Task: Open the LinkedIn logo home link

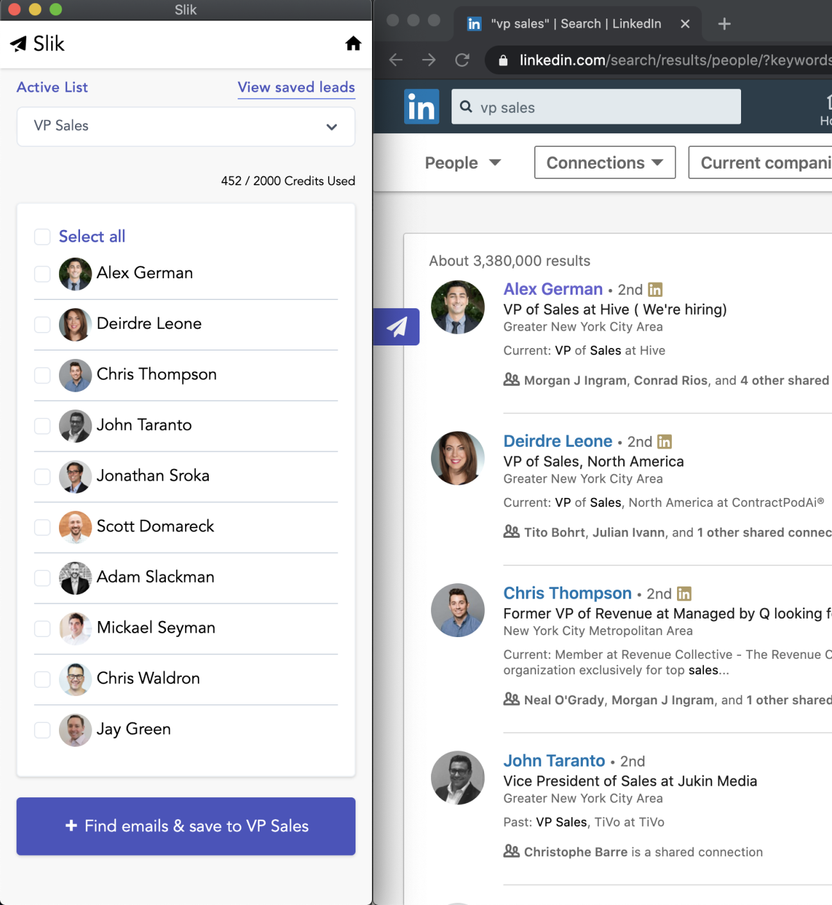Action: tap(421, 106)
